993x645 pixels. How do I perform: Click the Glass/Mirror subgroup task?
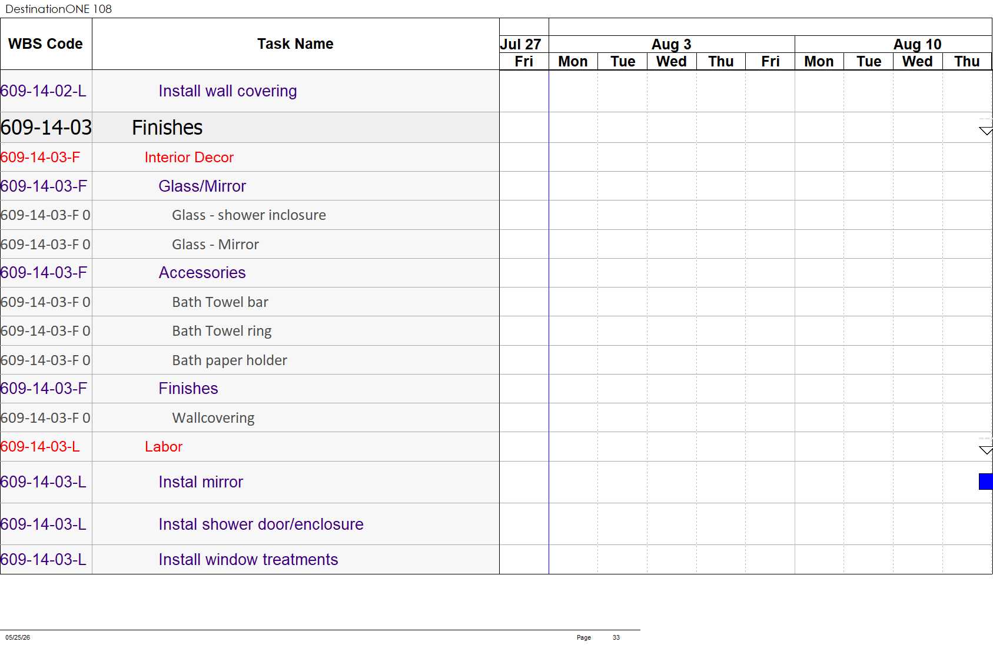(x=202, y=186)
